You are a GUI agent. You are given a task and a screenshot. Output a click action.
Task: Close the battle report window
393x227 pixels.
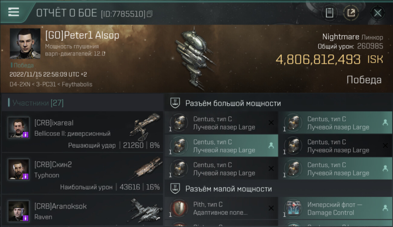pos(378,13)
